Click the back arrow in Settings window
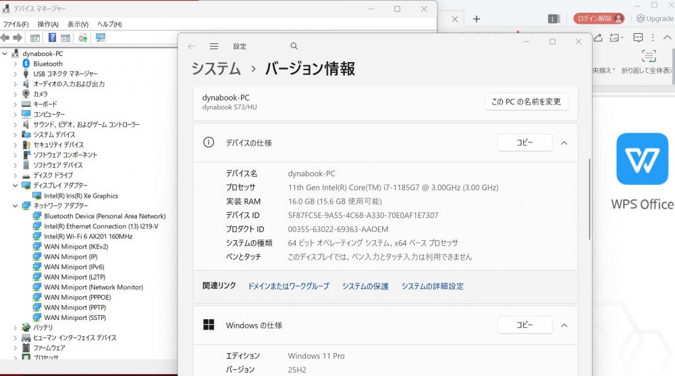Screen dimensions: 675x376 click(x=191, y=47)
